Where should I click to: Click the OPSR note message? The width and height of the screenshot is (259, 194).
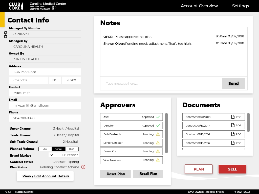[128, 37]
